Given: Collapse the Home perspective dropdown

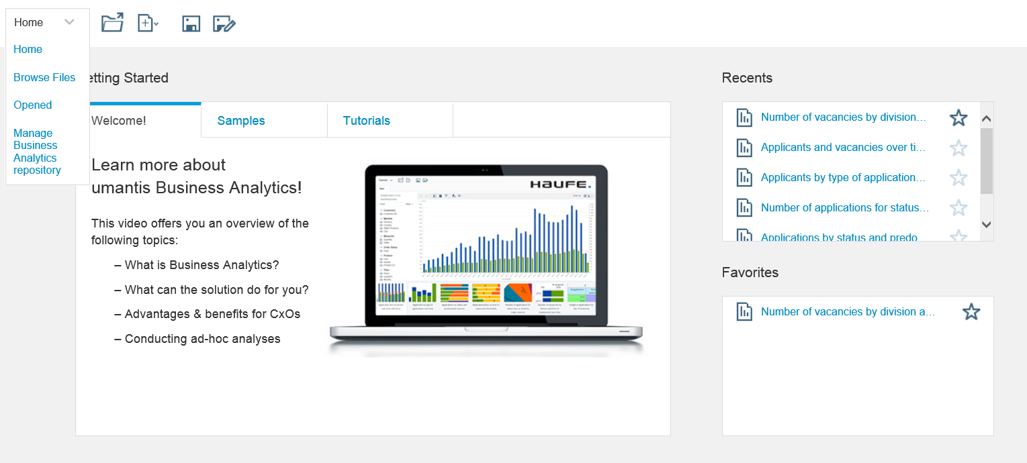Looking at the screenshot, I should click(69, 22).
